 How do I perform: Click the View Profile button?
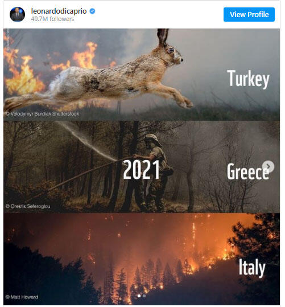point(249,14)
